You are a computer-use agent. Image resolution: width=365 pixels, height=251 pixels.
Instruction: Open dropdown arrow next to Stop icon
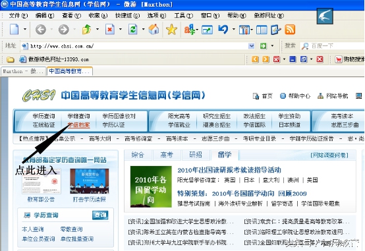(120, 30)
